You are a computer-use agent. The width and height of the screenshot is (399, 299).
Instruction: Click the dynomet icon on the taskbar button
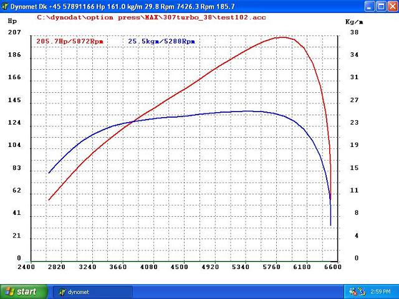(x=62, y=291)
